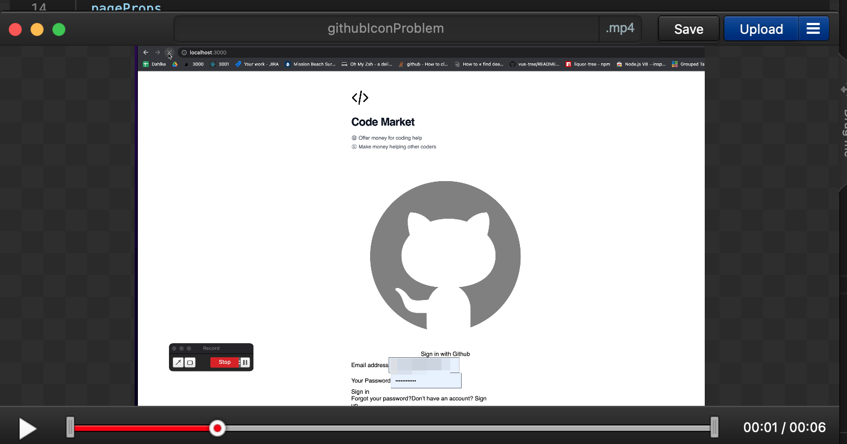This screenshot has width=847, height=444.
Task: Click the Upload button
Action: (761, 28)
